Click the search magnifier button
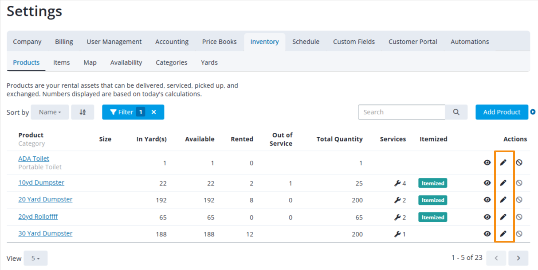Viewport: 538px width, 270px height. [456, 112]
